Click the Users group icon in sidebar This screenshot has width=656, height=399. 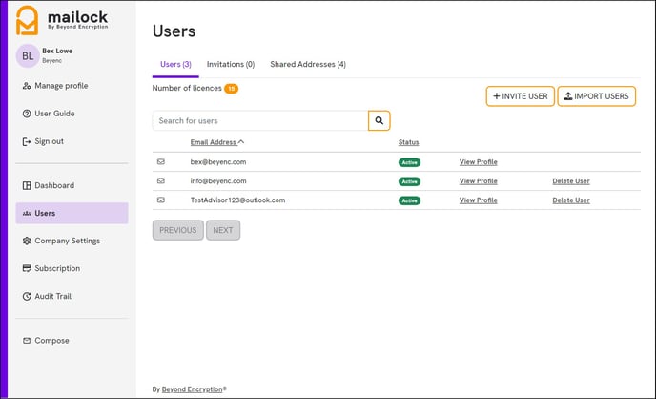point(27,214)
